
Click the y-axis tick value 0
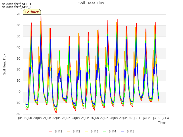[19, 92]
